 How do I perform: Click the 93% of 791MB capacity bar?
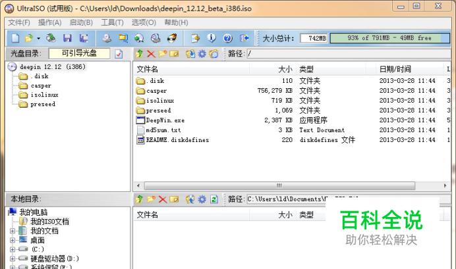(389, 38)
